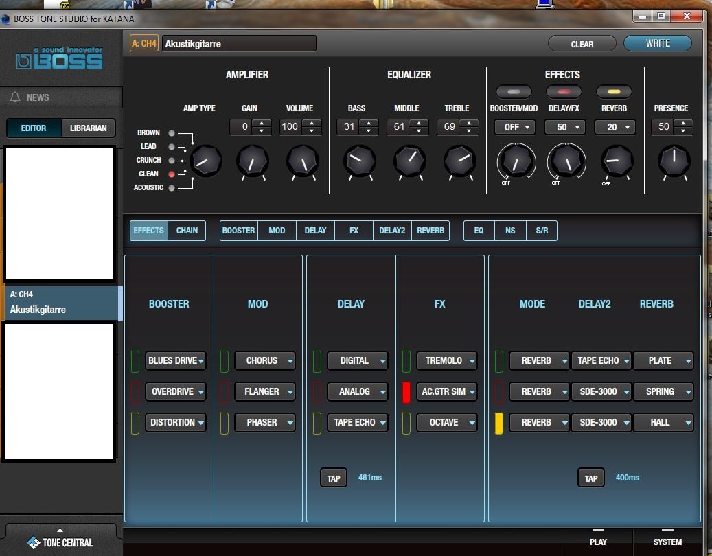Open the NS tab

510,231
